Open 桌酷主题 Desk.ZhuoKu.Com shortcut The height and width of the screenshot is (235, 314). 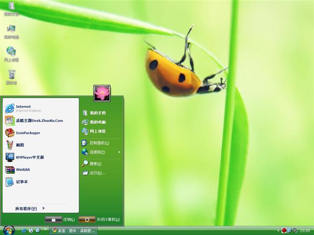click(x=34, y=120)
